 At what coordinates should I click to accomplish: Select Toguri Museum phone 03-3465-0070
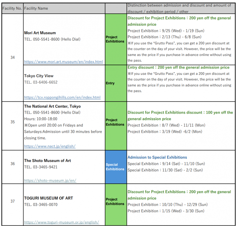point(41,205)
